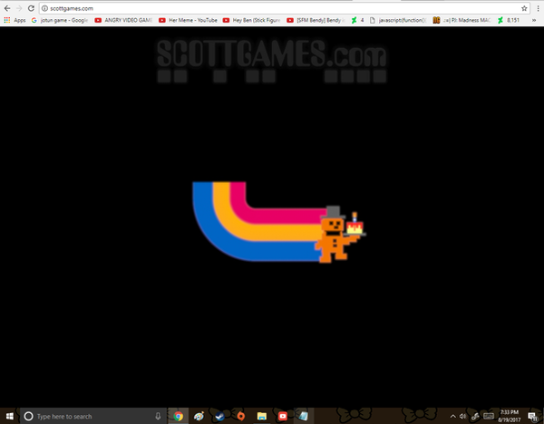Open the 'jotun game - Google' bookmark
Viewport: 544px width, 424px height.
click(59, 20)
